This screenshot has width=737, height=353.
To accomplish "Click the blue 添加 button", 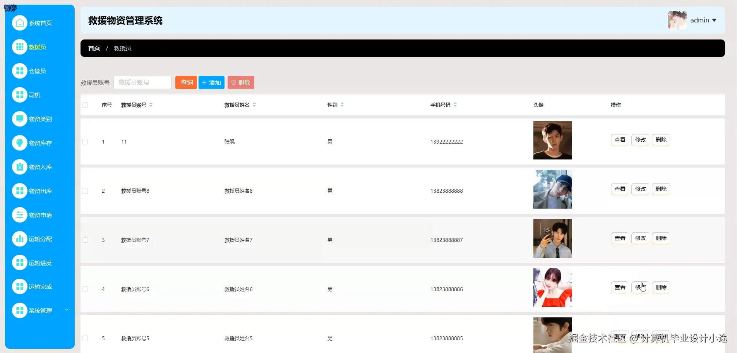I will point(211,82).
